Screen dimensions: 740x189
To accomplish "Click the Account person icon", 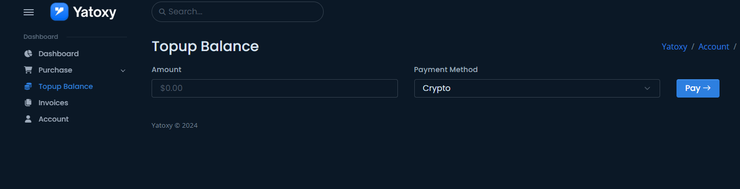I will pyautogui.click(x=28, y=119).
